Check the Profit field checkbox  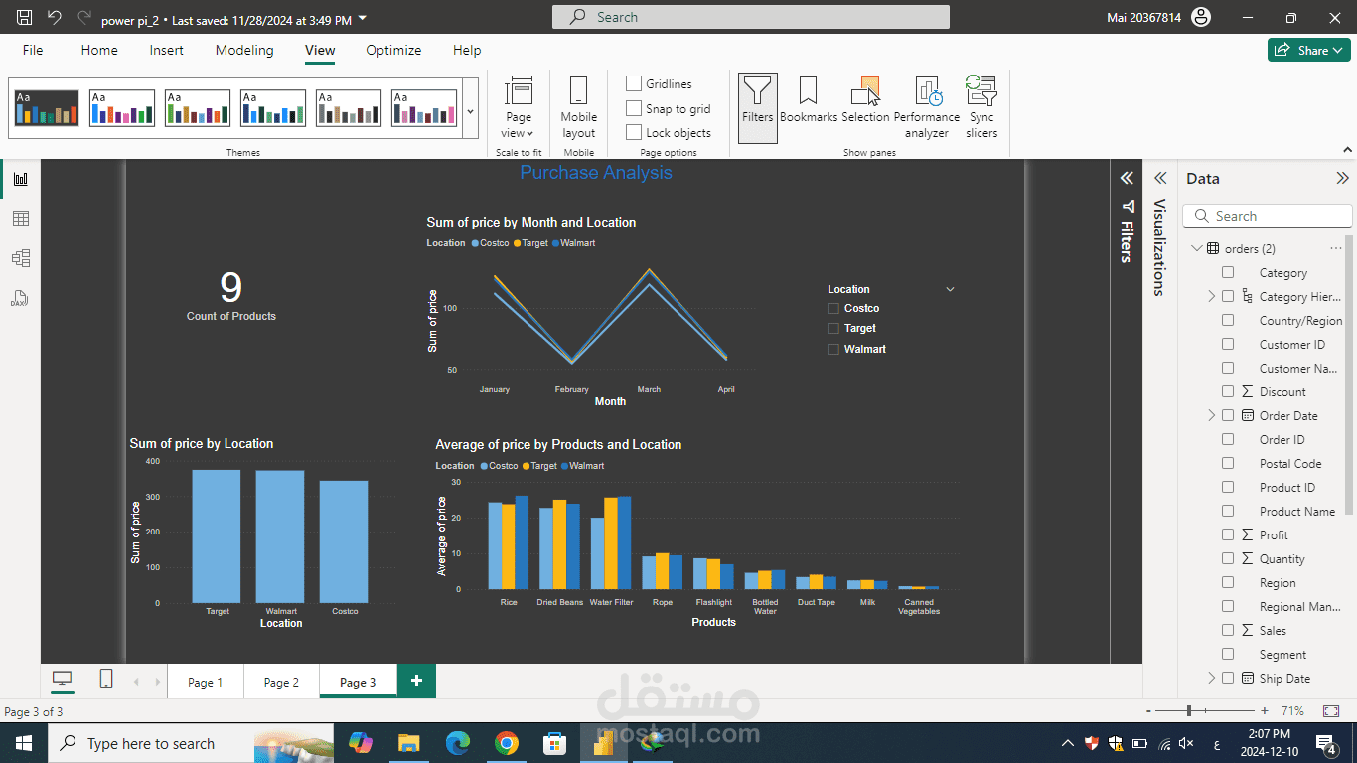(1228, 534)
